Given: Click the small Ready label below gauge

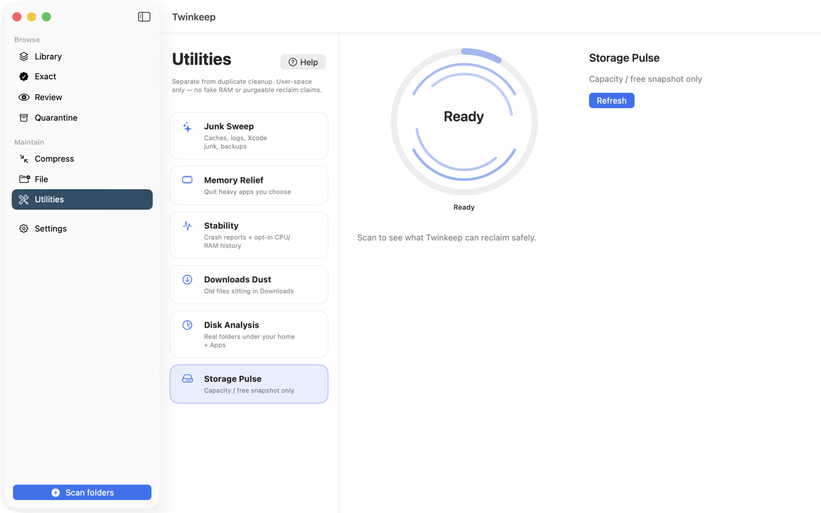Looking at the screenshot, I should pyautogui.click(x=464, y=207).
